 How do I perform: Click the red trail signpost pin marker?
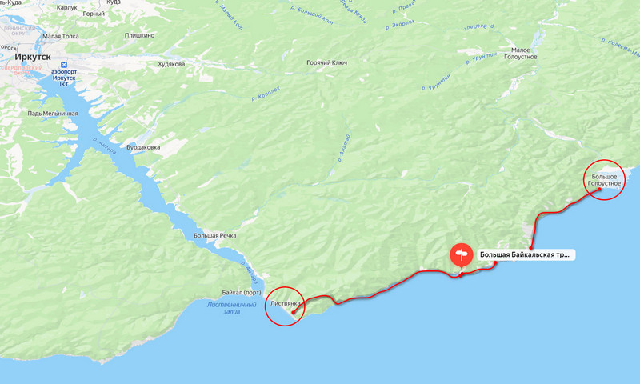tap(462, 255)
